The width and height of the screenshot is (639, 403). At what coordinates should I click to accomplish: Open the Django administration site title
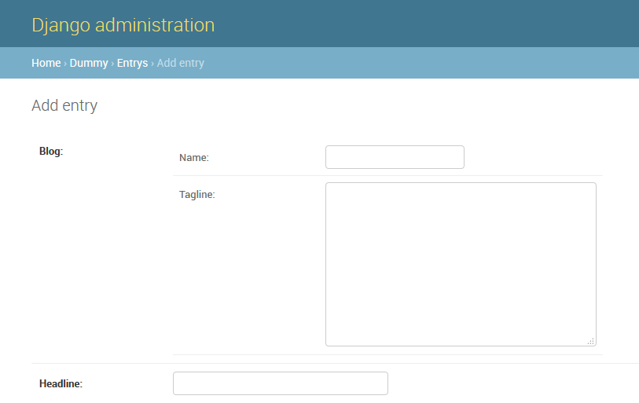[x=123, y=25]
